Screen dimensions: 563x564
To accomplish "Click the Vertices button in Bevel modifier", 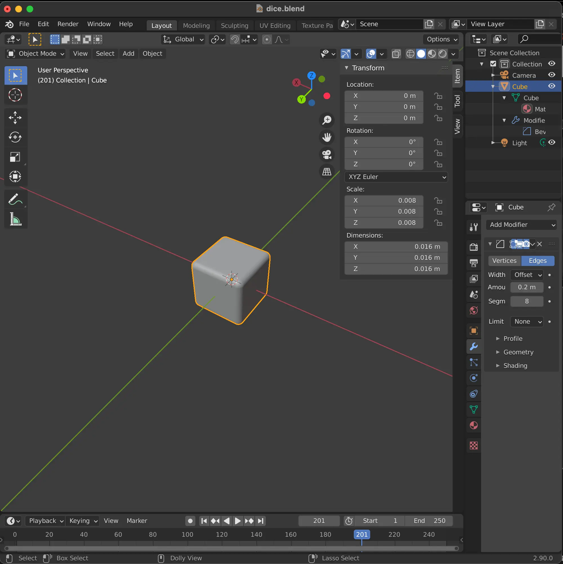I will (504, 261).
